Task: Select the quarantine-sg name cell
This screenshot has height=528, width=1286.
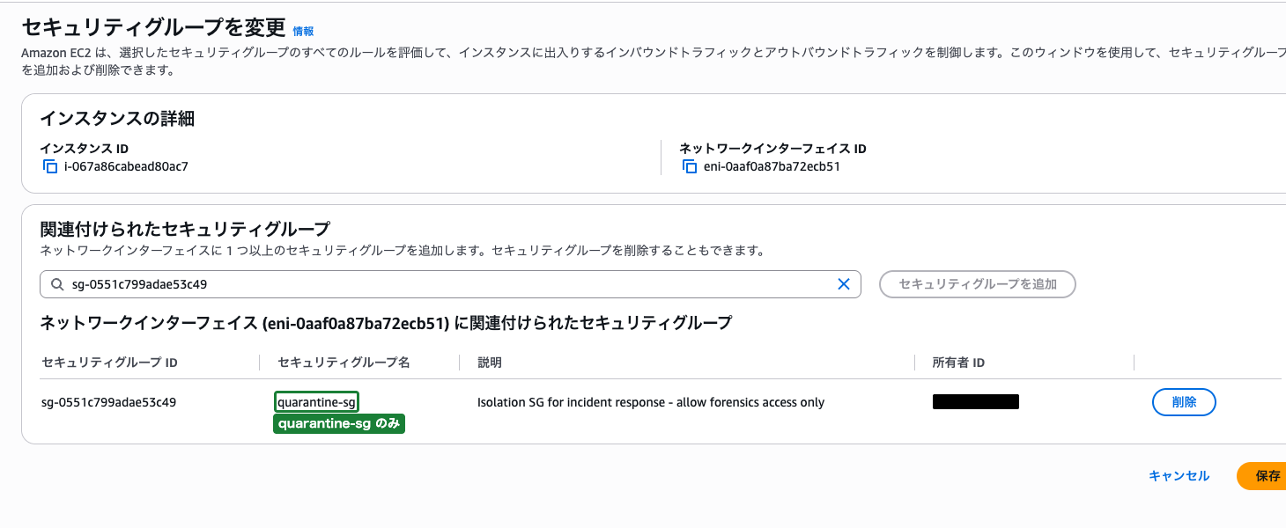Action: tap(316, 402)
